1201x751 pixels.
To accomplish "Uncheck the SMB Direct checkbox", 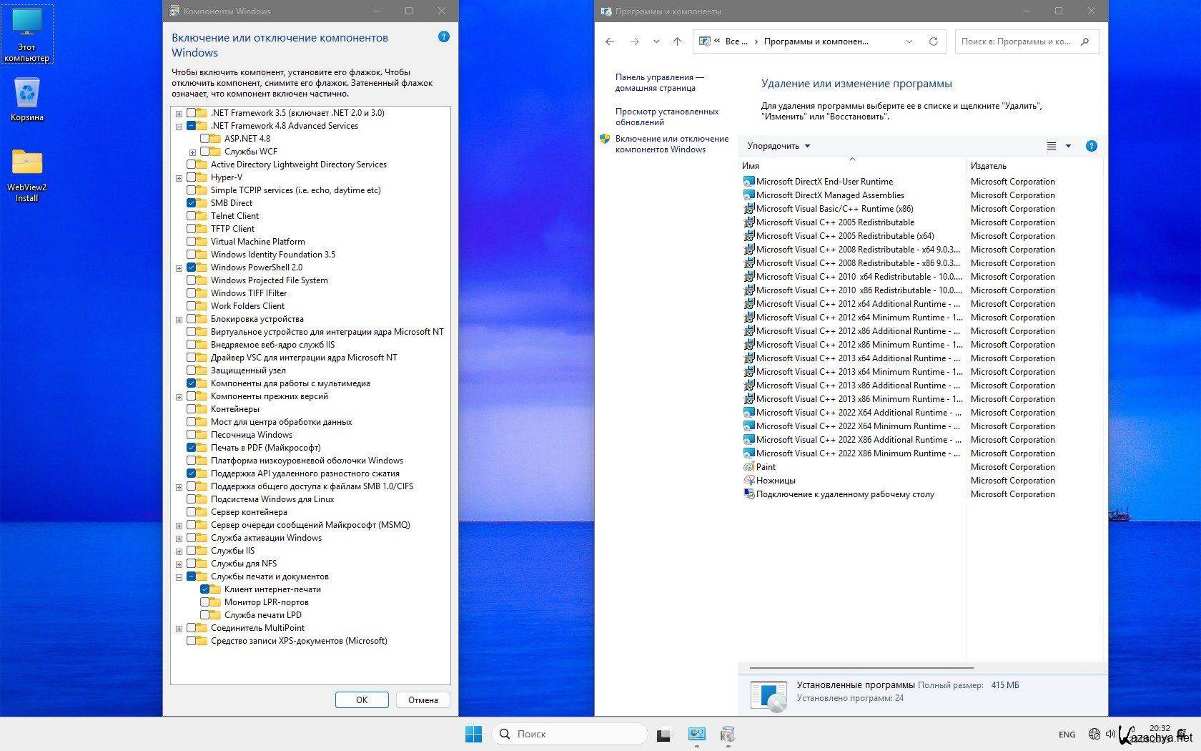I will (x=192, y=203).
